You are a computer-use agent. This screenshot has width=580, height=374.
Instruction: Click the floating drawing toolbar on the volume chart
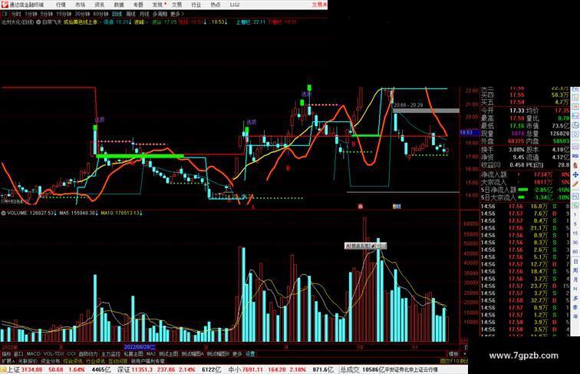tap(365, 246)
